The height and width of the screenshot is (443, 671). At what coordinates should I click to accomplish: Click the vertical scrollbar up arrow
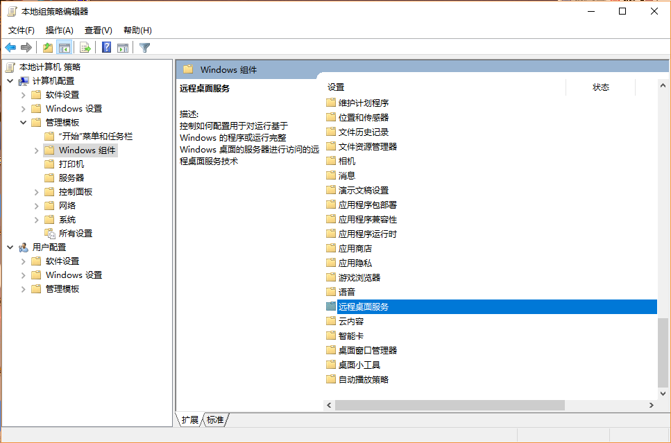(x=663, y=86)
